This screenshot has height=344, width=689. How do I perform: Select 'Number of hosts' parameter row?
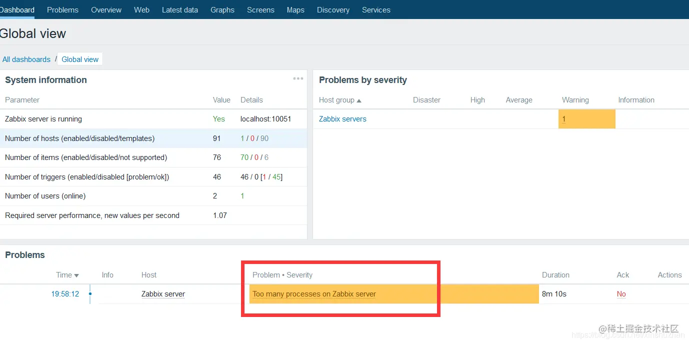coord(153,138)
